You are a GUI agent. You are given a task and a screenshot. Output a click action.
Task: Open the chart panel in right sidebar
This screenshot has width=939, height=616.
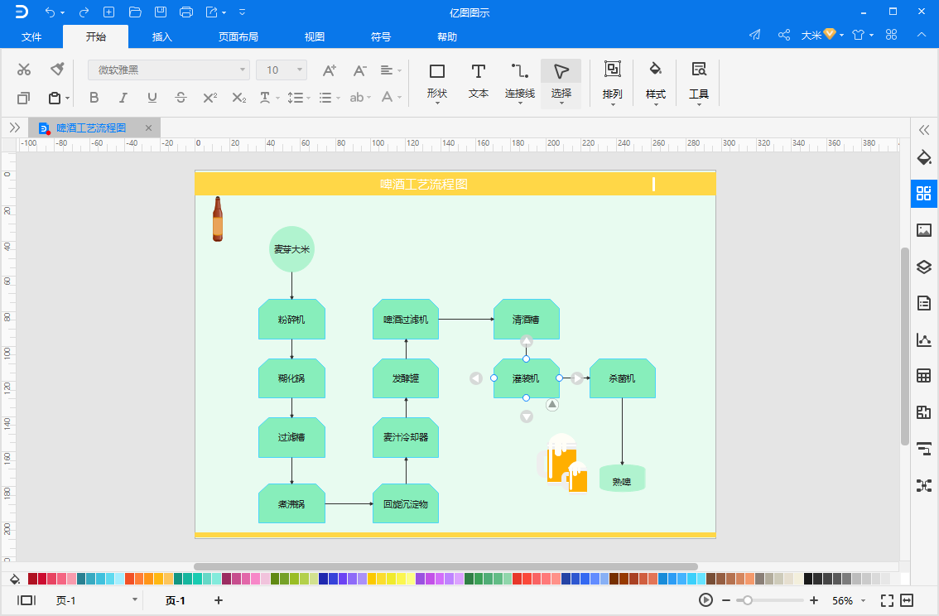click(924, 339)
